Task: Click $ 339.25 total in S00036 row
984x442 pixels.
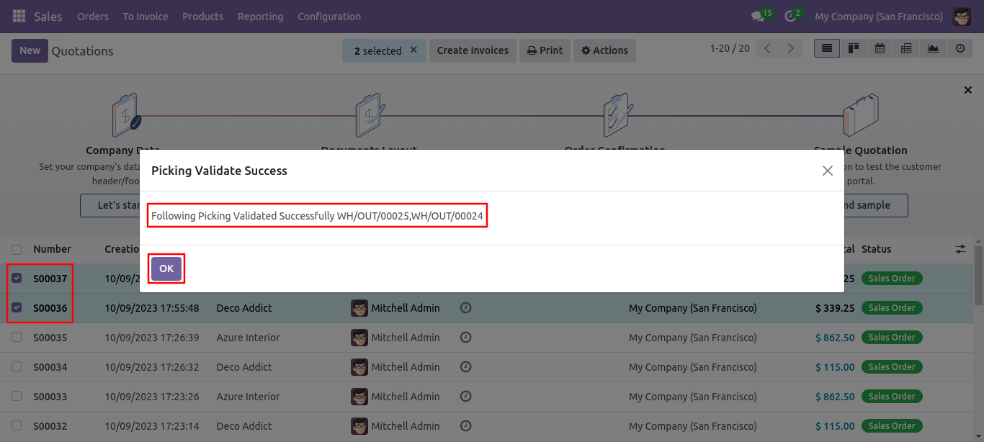Action: coord(835,308)
